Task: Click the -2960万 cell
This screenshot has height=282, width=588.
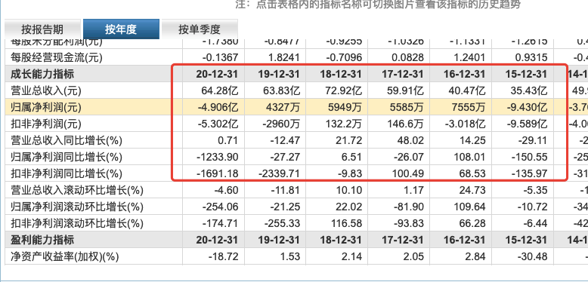Action: tap(282, 124)
